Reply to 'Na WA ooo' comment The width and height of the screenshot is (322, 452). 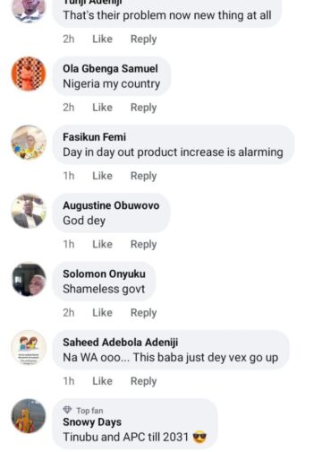coord(143,381)
